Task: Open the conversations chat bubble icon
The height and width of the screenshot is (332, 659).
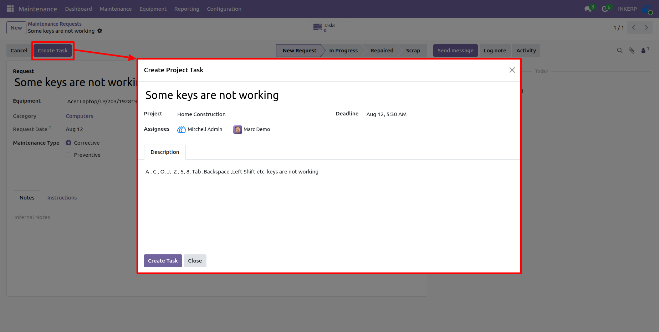Action: (588, 9)
